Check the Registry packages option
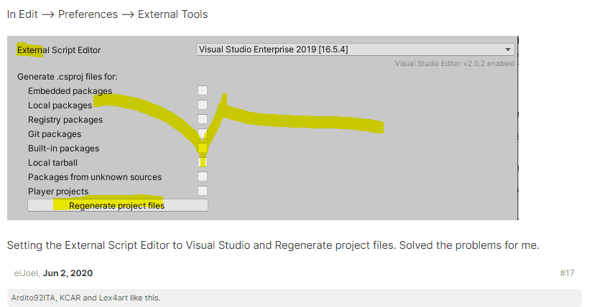This screenshot has width=592, height=307. pyautogui.click(x=203, y=119)
